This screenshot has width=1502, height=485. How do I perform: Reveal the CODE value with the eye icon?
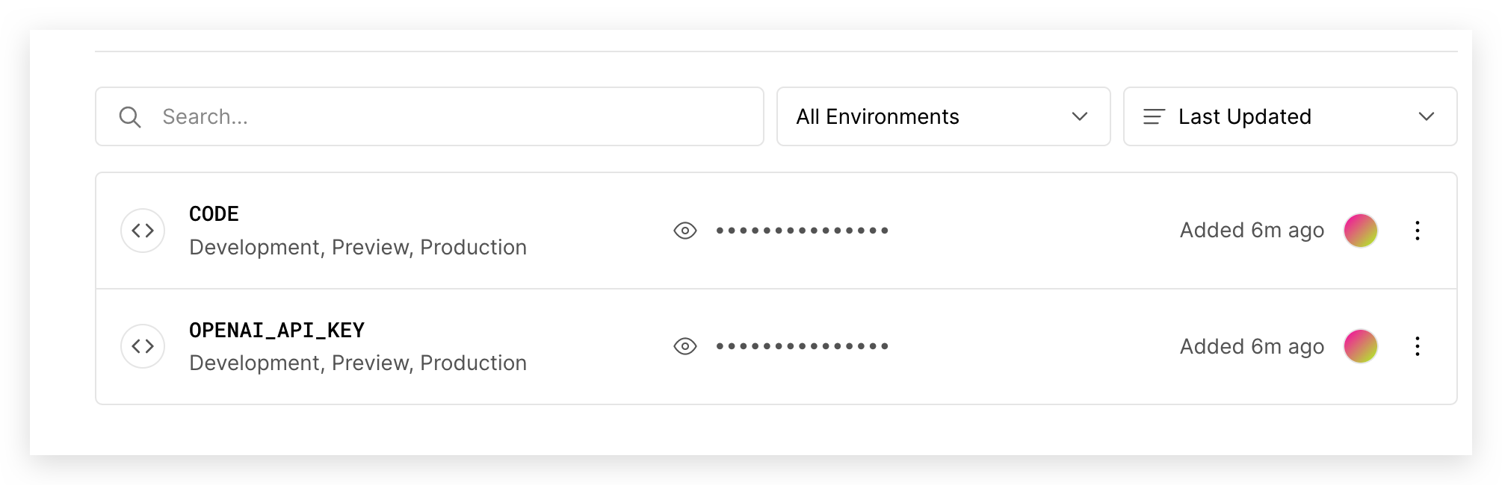[684, 231]
